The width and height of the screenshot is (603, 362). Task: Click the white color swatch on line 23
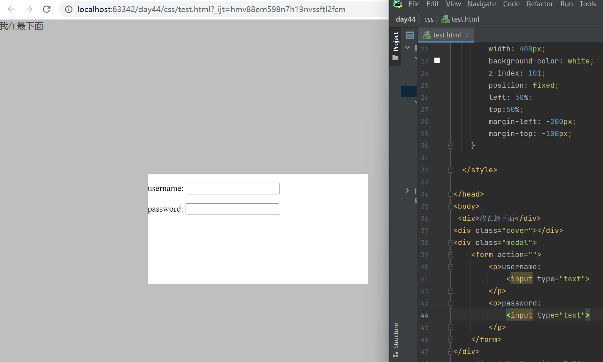coord(437,61)
